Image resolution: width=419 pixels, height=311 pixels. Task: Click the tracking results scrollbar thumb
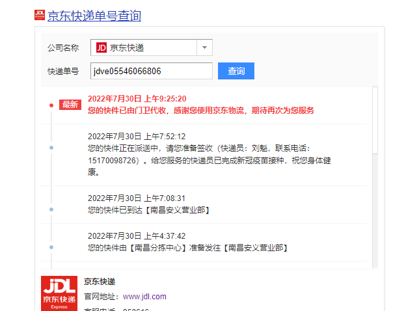[x=375, y=120]
